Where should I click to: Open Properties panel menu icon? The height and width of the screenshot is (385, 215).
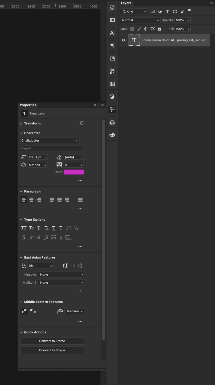pyautogui.click(x=103, y=105)
